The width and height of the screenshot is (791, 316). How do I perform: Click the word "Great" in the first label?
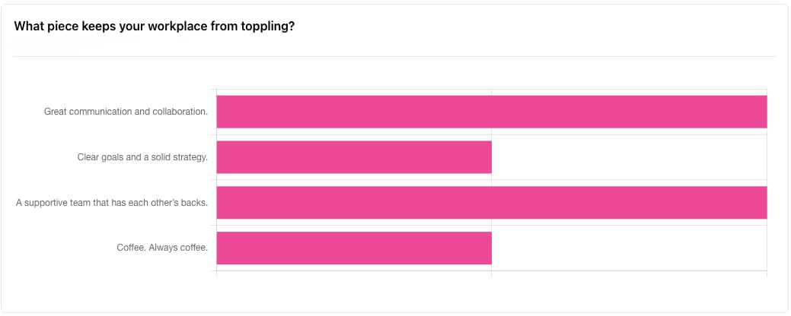pyautogui.click(x=55, y=112)
